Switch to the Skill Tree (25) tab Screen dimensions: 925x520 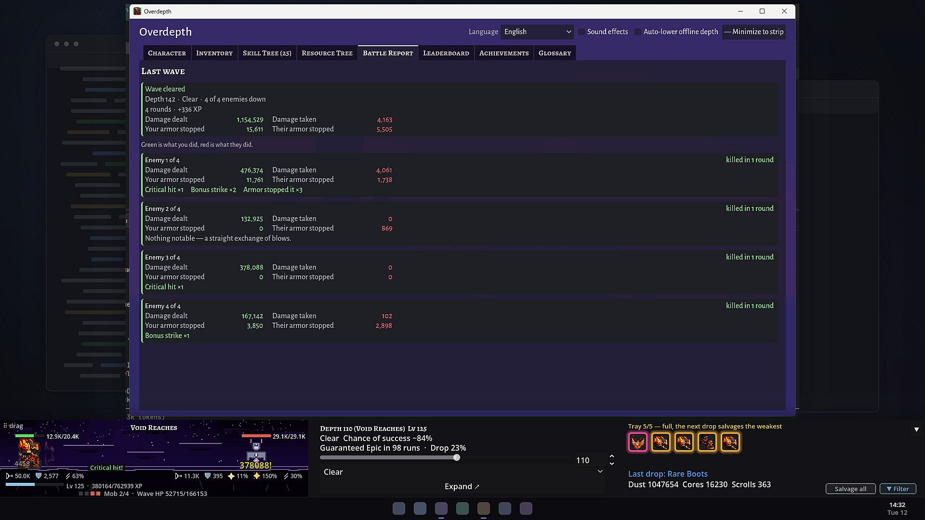click(x=267, y=53)
